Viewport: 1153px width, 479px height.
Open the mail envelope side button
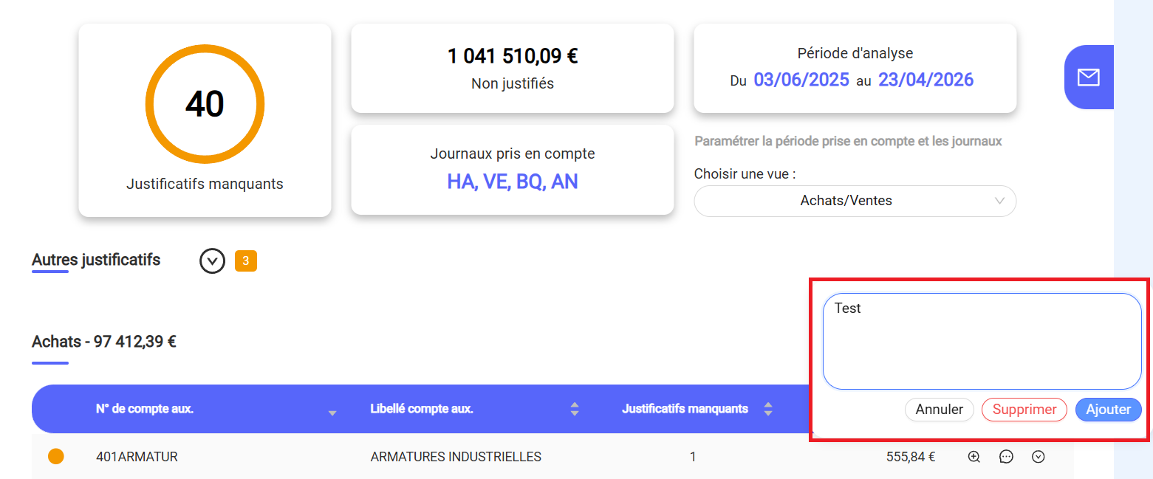[x=1088, y=77]
